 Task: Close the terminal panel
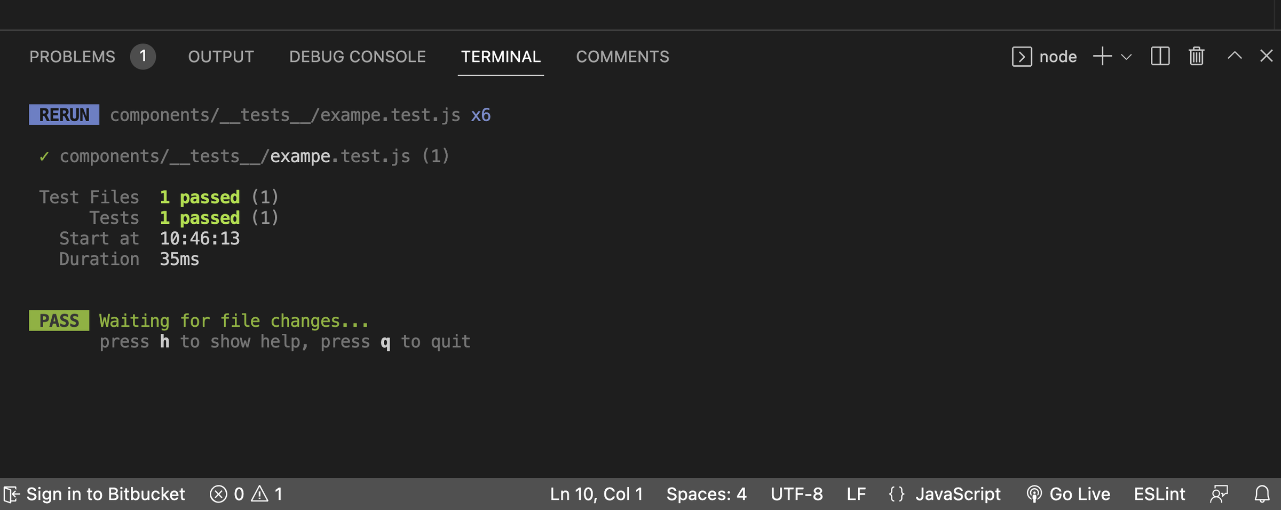click(1266, 56)
